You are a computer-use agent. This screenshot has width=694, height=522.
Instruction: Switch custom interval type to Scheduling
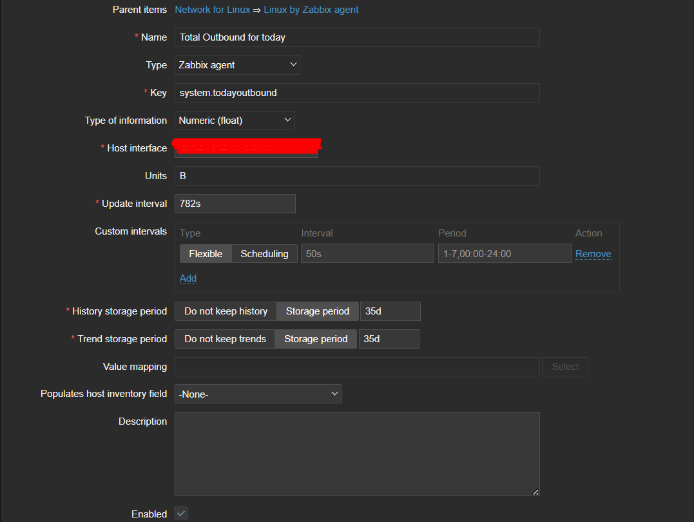point(264,254)
